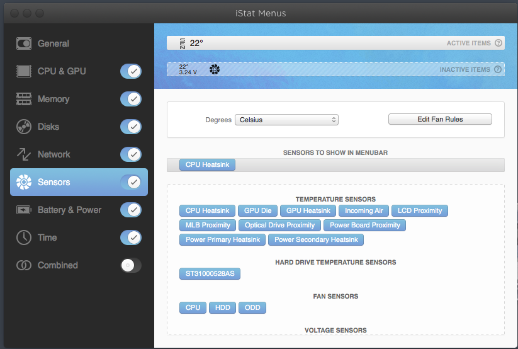Select the ST31000528AS hard drive sensor
The width and height of the screenshot is (518, 349).
coord(210,274)
